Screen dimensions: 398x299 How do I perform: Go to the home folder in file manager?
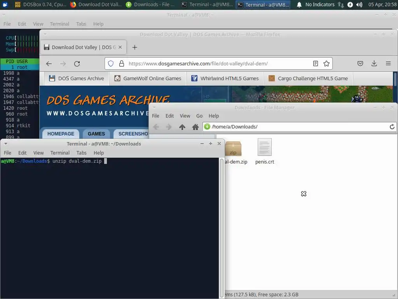(x=195, y=127)
